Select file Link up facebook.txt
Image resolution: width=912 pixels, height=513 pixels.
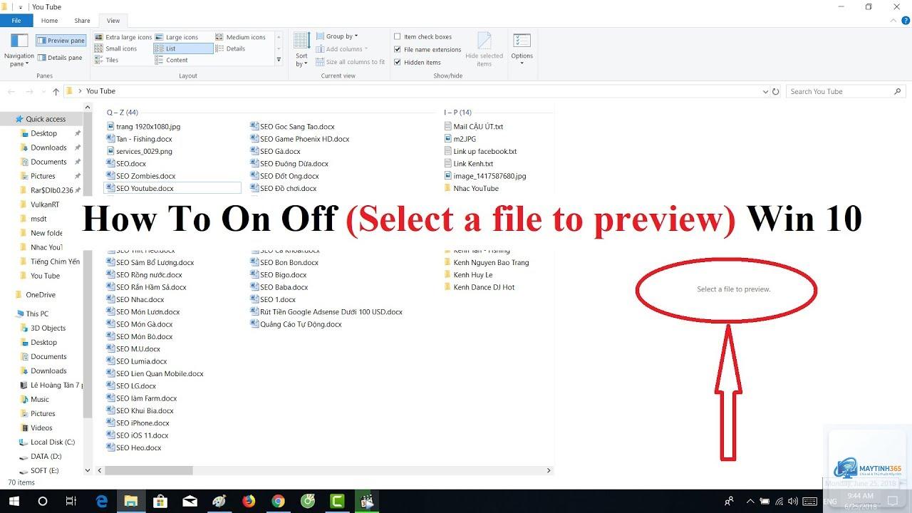tap(480, 151)
